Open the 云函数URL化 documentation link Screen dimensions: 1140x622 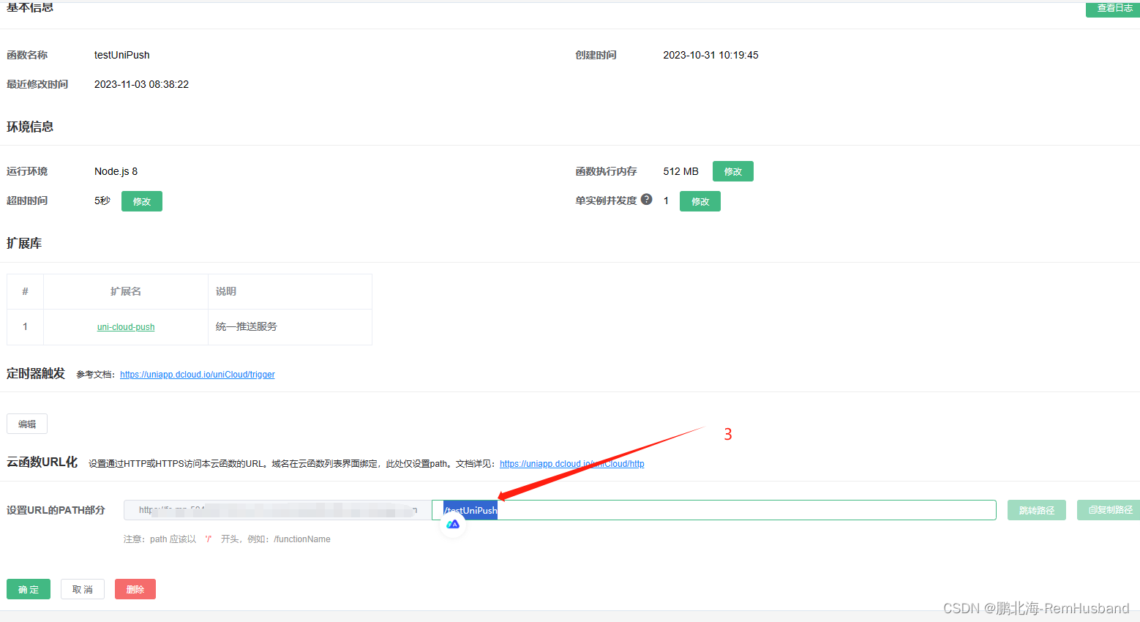571,463
